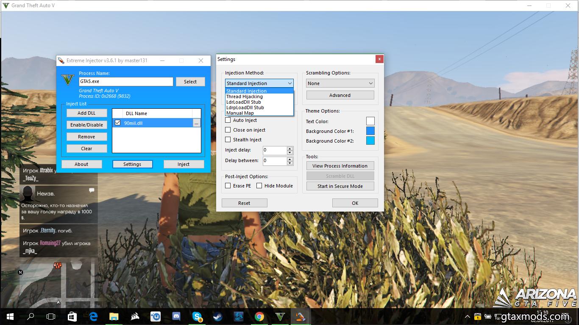Uncheck the 90mil.dll checkbox
The width and height of the screenshot is (579, 325).
tap(118, 123)
